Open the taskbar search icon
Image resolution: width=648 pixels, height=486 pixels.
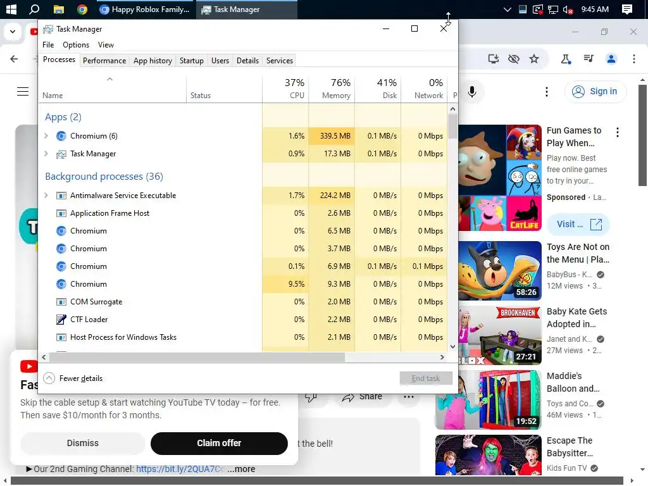coord(34,9)
